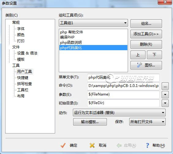Click the 菜单文字(T) input field
Viewport: 173px width, 154px height.
pyautogui.click(x=123, y=77)
